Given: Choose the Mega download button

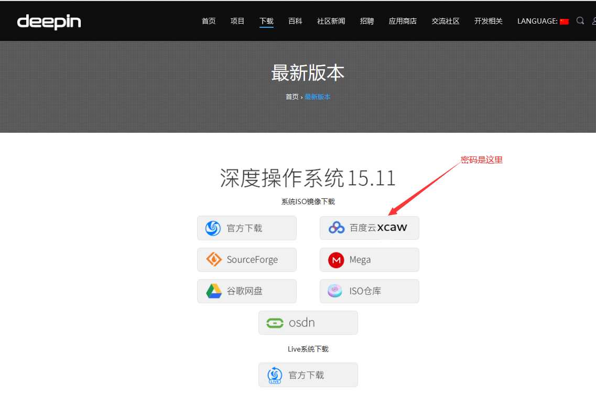Looking at the screenshot, I should tap(370, 259).
